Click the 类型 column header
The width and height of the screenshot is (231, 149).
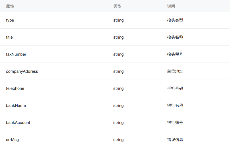[117, 6]
